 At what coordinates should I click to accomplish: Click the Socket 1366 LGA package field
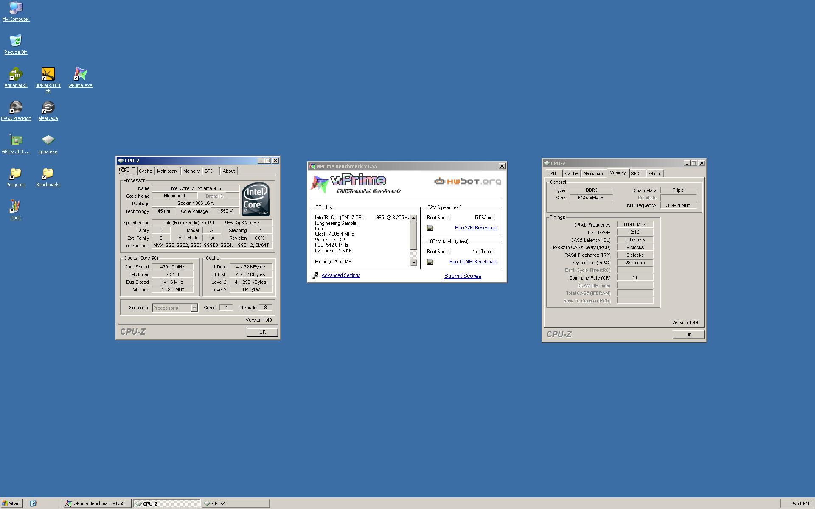[195, 204]
